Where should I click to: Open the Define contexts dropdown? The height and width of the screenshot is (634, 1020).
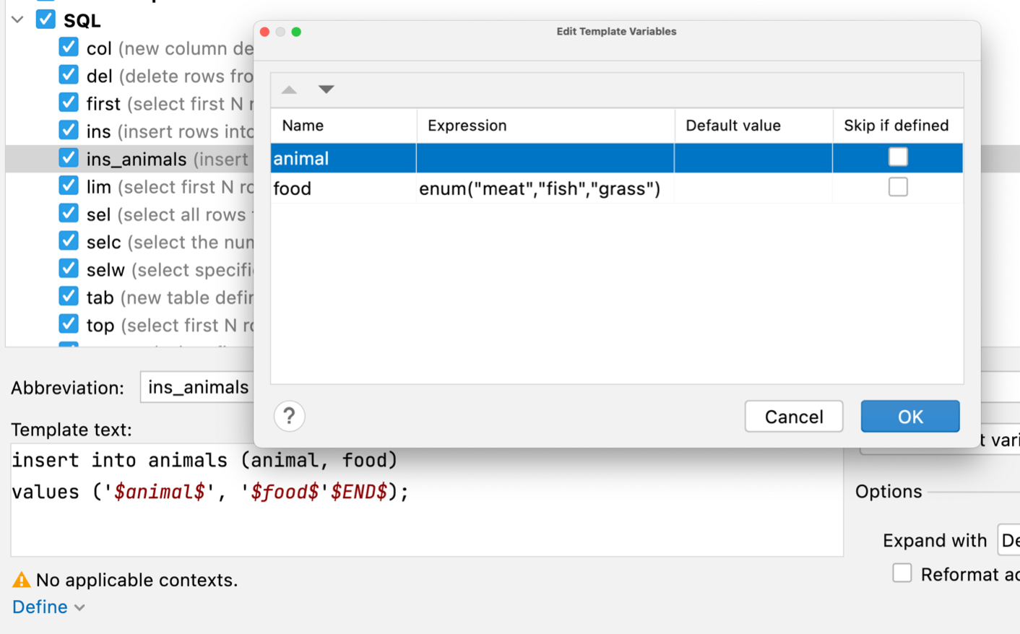pos(48,607)
